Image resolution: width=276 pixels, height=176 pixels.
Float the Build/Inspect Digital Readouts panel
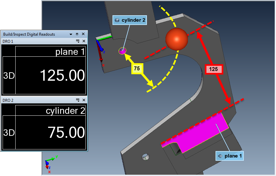(x=77, y=34)
